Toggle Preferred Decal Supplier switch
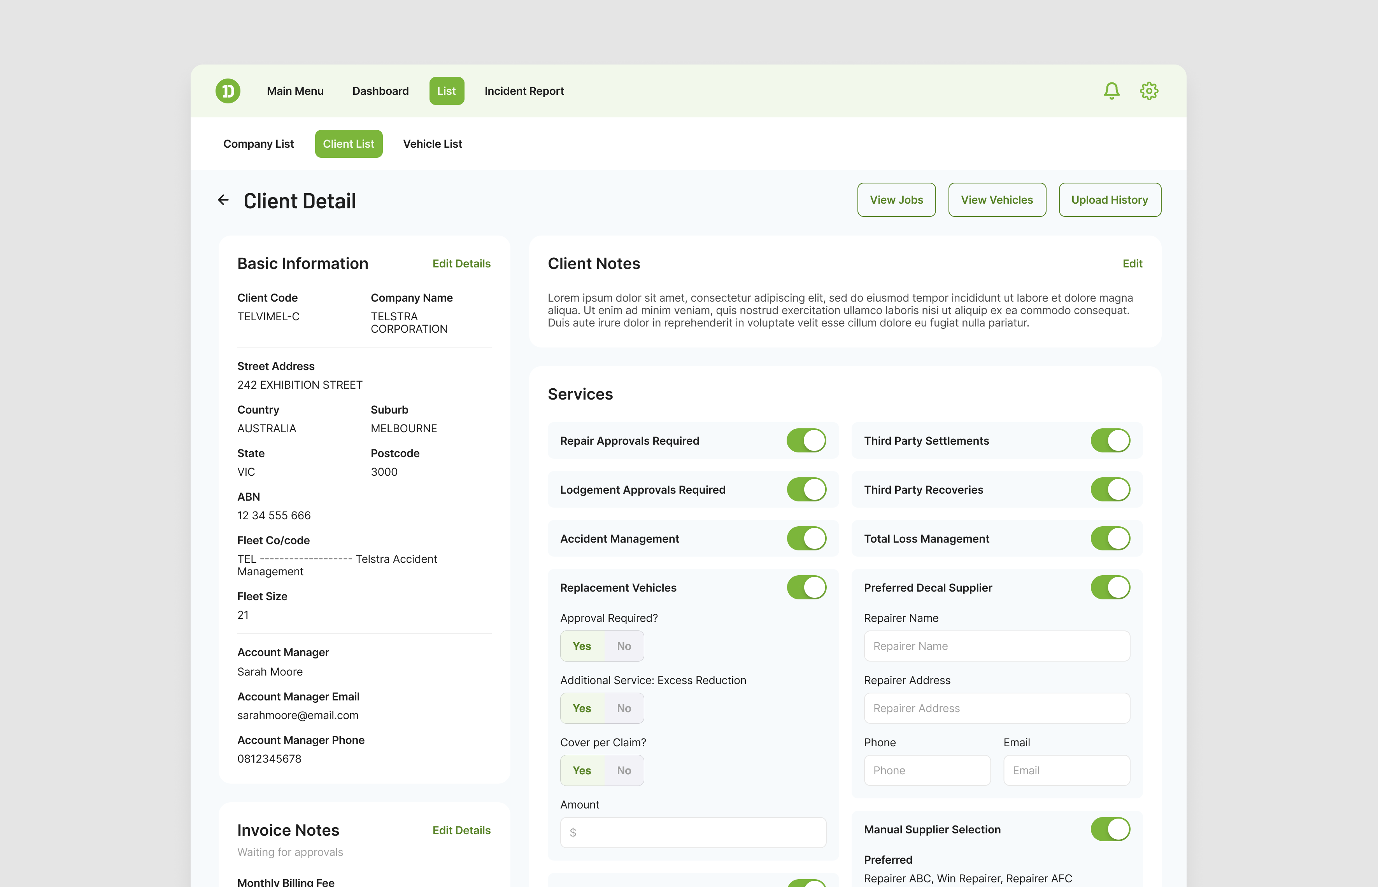This screenshot has width=1378, height=887. [1111, 587]
